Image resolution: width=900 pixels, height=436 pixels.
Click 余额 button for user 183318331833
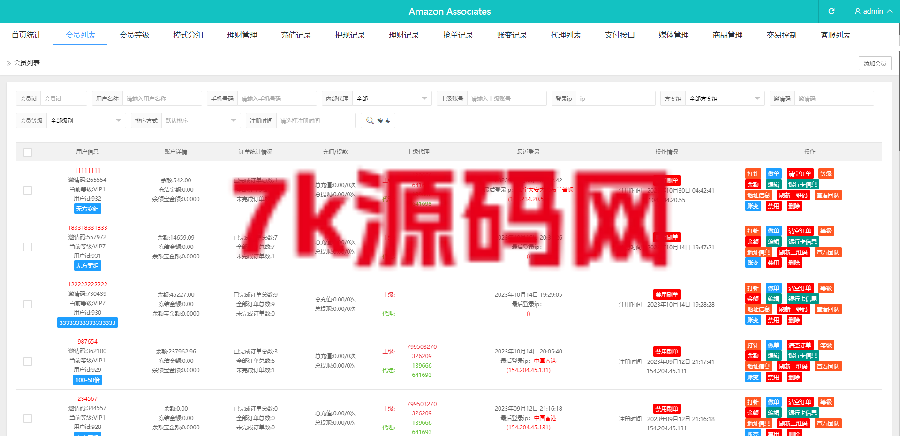[x=753, y=242]
